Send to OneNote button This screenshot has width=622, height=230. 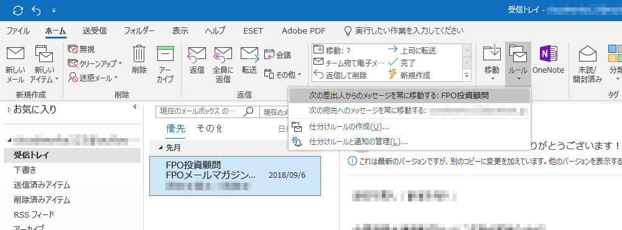[548, 60]
